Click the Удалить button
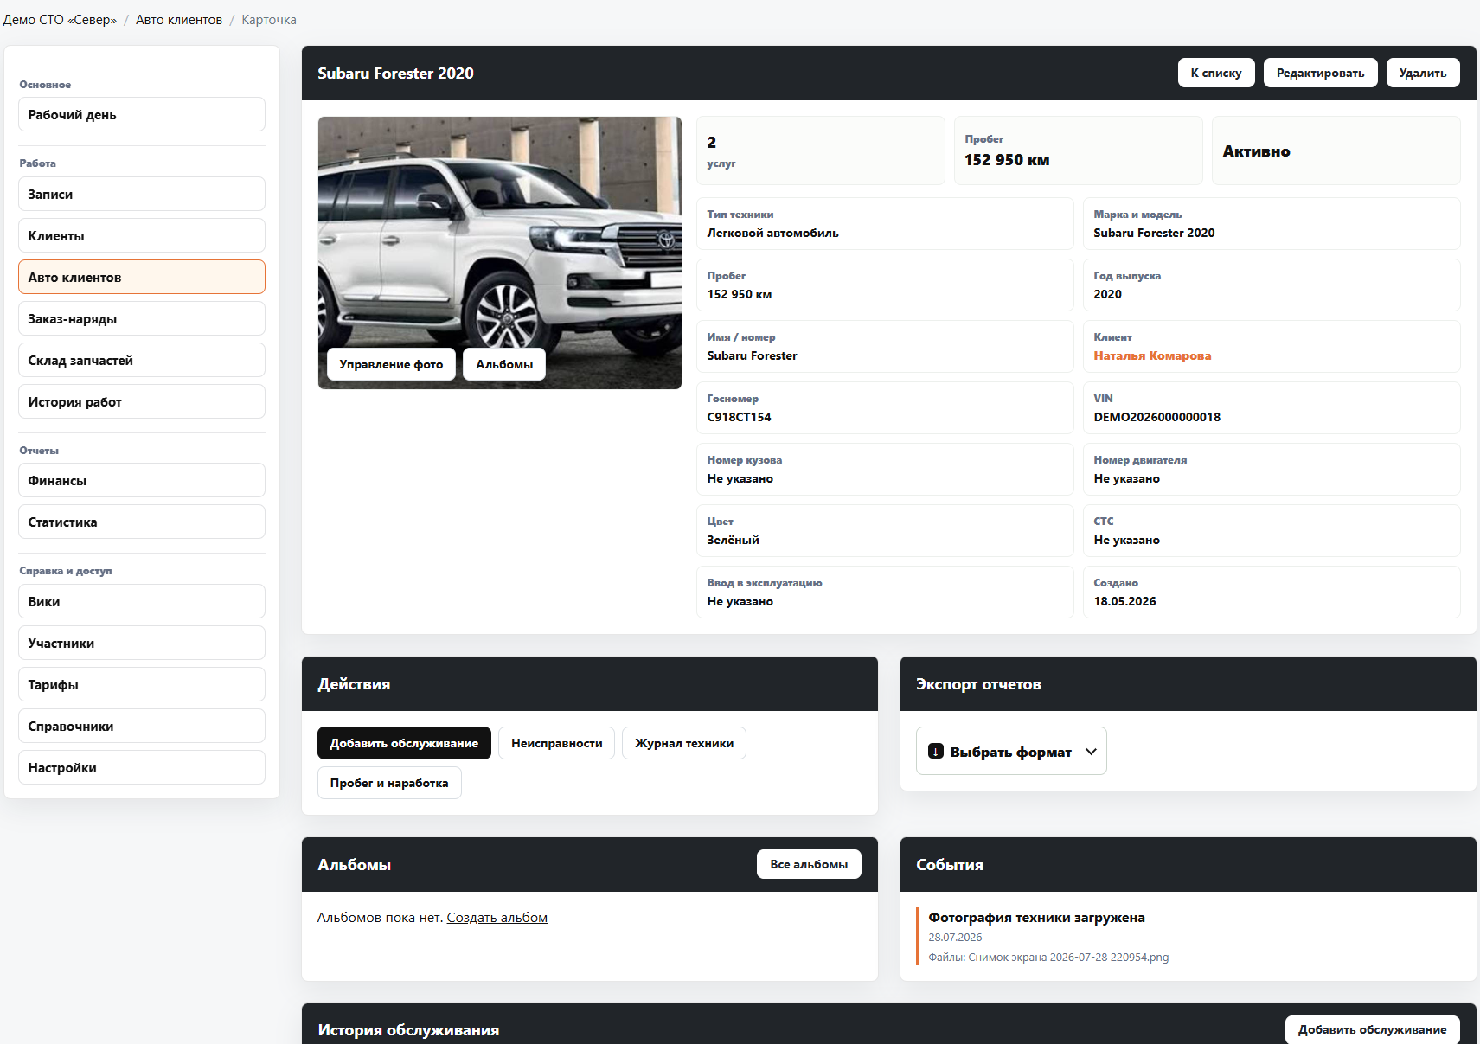Image resolution: width=1480 pixels, height=1044 pixels. [x=1423, y=73]
